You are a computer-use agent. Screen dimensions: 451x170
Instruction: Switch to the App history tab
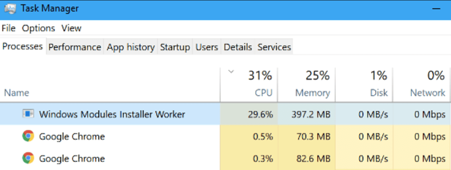130,47
